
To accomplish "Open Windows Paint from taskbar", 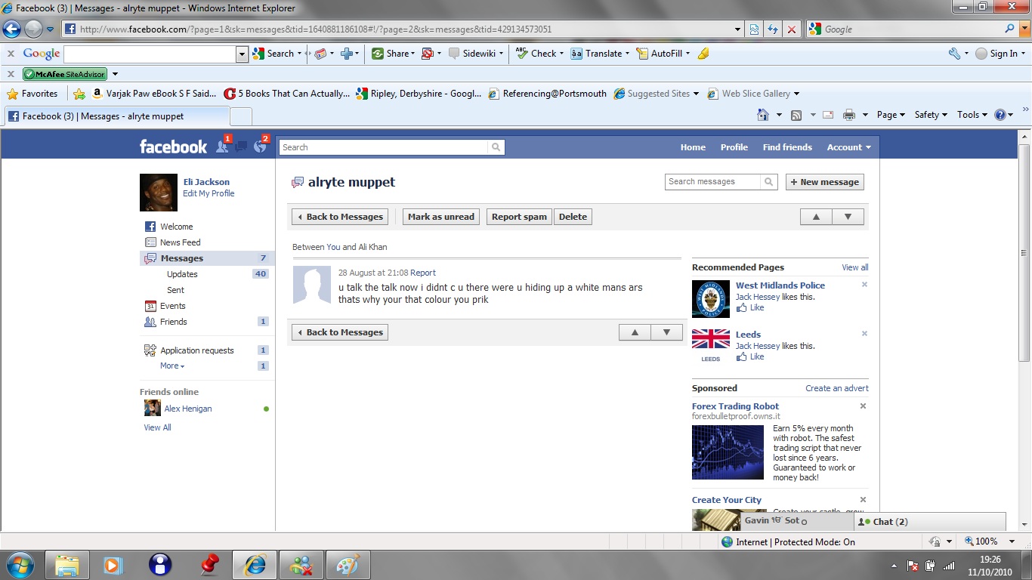I will [348, 565].
